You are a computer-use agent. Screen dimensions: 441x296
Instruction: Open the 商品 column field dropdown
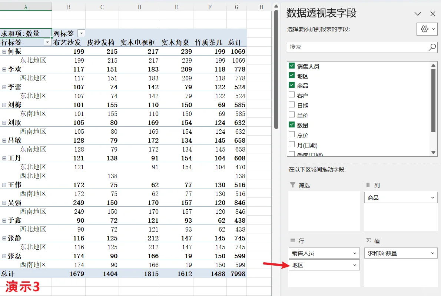pyautogui.click(x=432, y=197)
